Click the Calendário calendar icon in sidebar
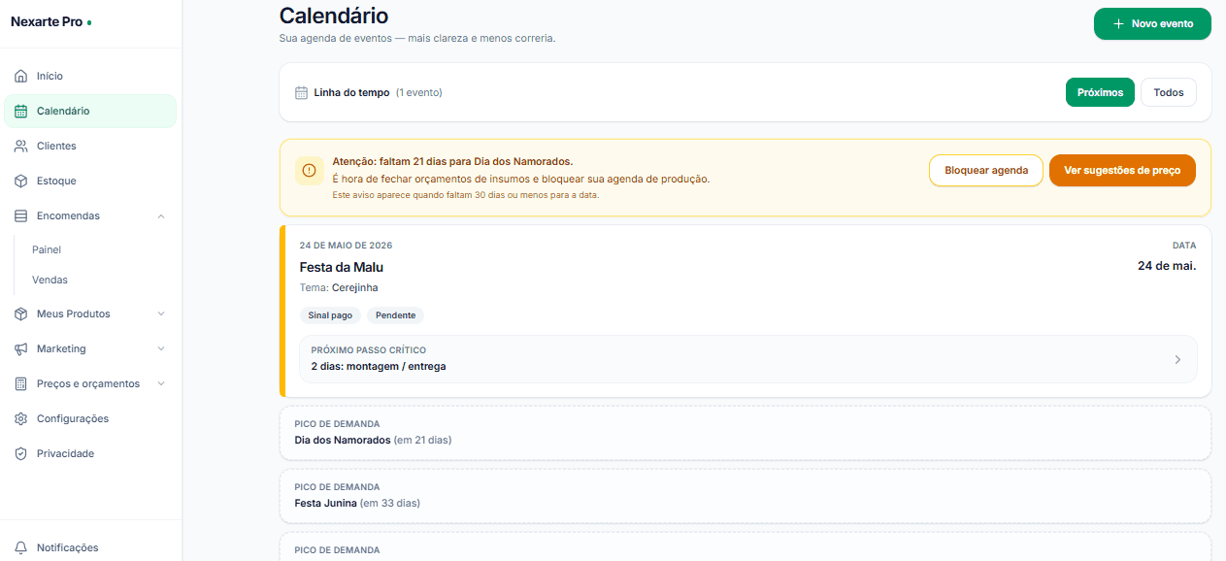 coord(20,111)
